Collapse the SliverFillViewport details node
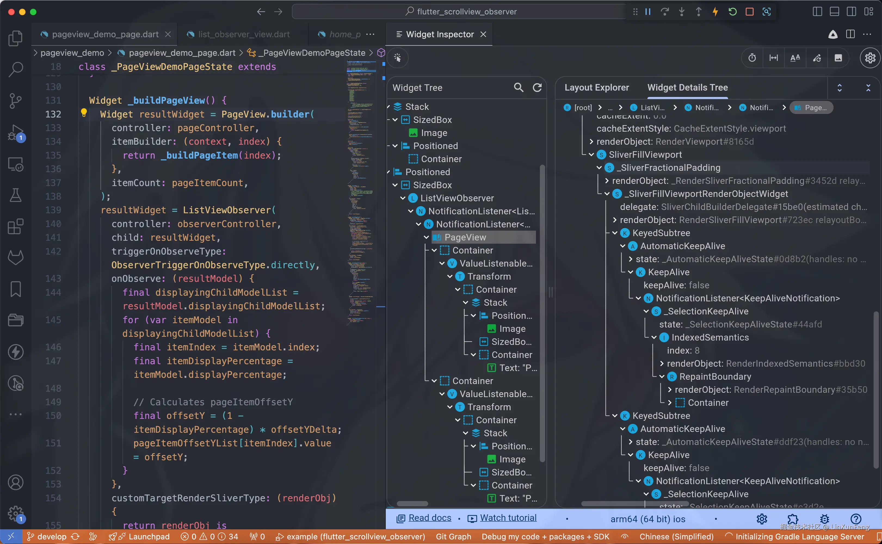This screenshot has height=544, width=882. (591, 155)
